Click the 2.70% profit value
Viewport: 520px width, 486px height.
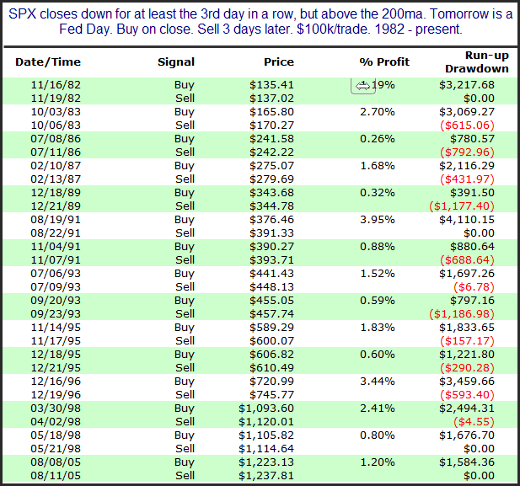click(x=378, y=112)
